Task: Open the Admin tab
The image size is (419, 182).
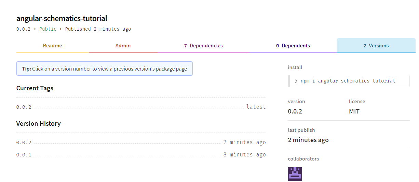Action: 123,46
